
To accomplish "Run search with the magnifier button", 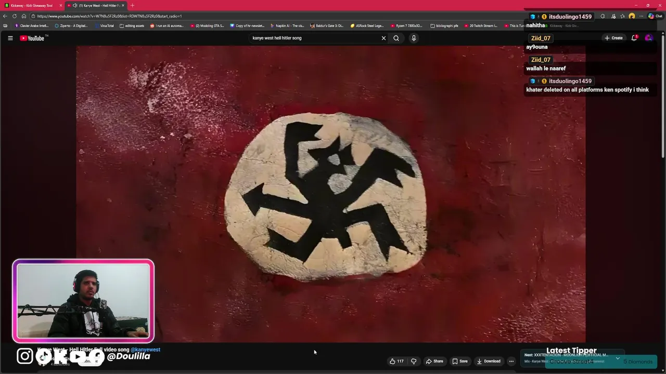I will (x=396, y=38).
